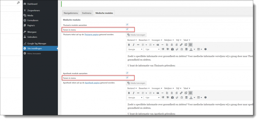Increase indent in the Thuisarts editor
The height and width of the screenshot is (121, 259).
[x=168, y=49]
